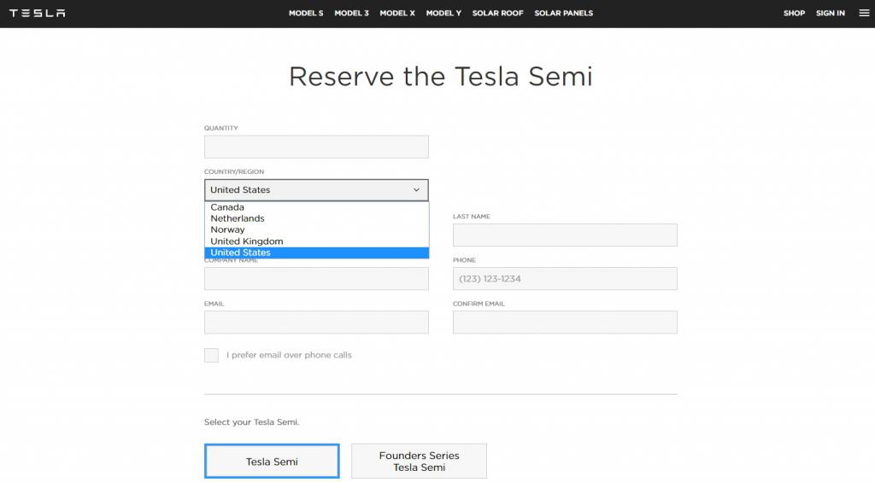Open the Model S menu item

(x=306, y=14)
